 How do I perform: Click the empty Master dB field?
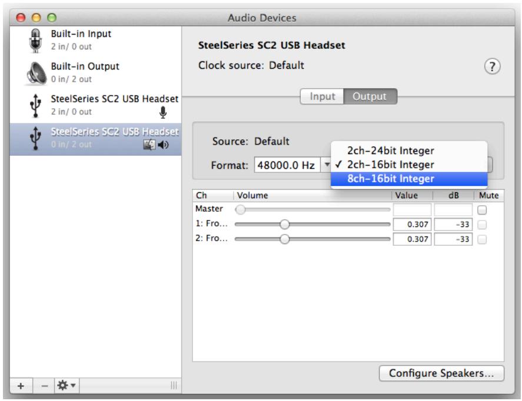coord(453,210)
